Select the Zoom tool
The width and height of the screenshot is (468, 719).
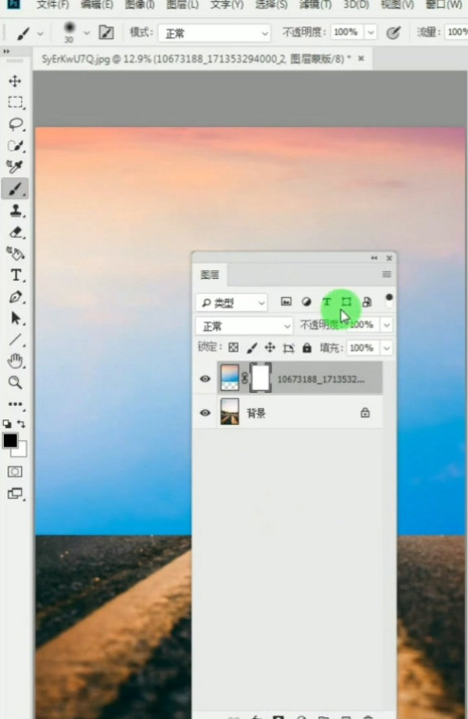15,382
